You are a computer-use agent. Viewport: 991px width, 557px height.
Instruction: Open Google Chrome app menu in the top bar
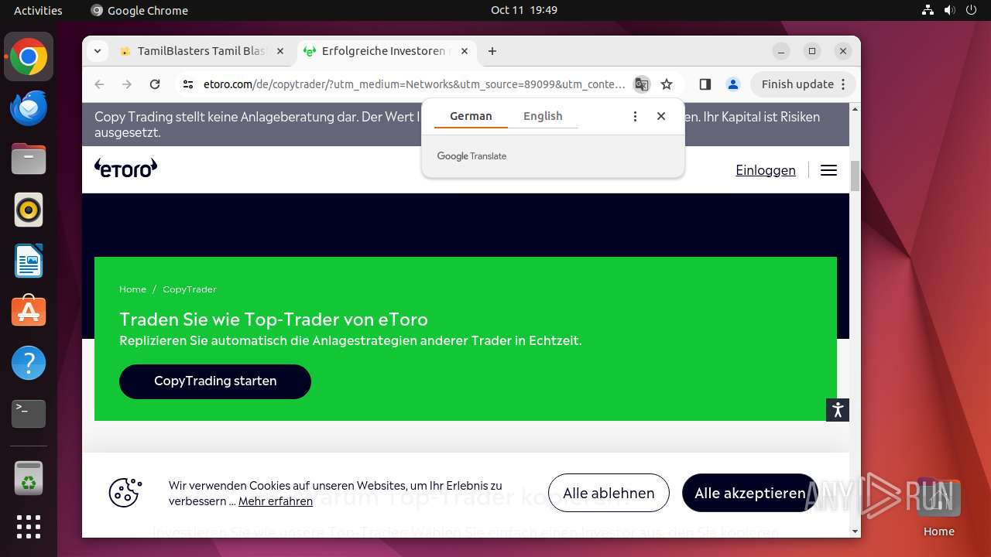(139, 10)
